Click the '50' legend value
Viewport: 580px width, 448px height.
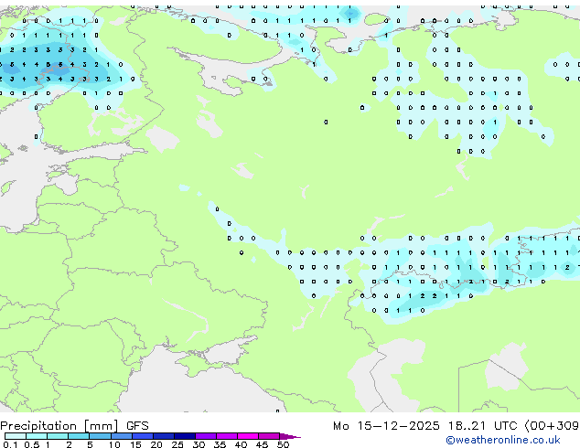point(284,444)
